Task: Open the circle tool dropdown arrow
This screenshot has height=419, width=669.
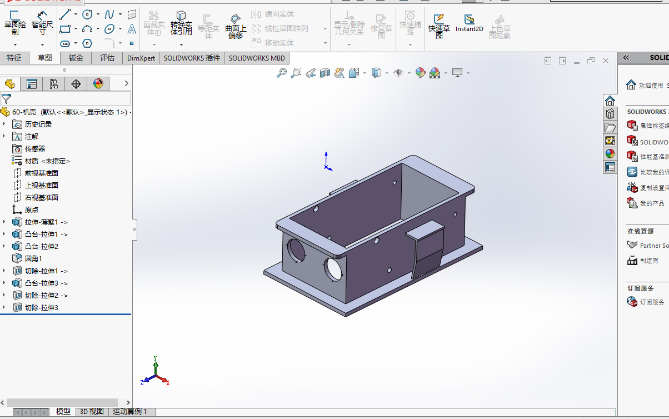Action: point(98,14)
